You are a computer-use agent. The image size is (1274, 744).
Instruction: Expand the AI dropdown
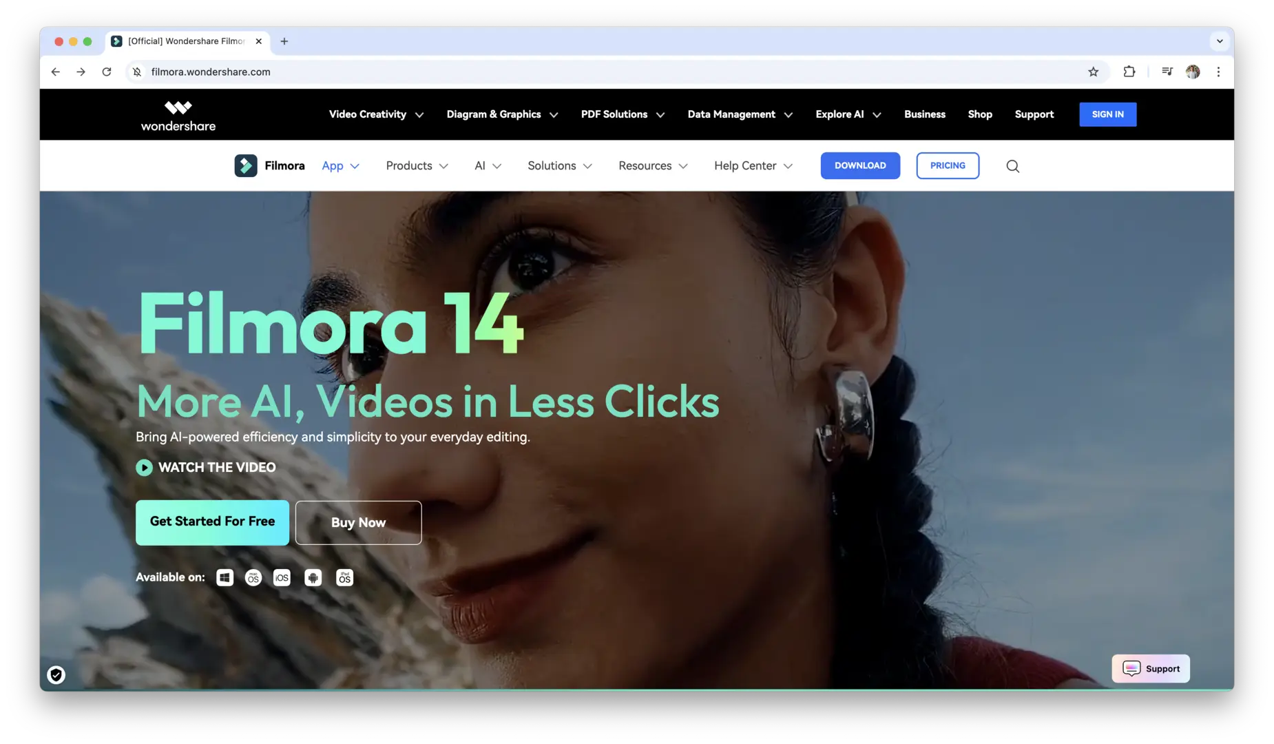[488, 166]
